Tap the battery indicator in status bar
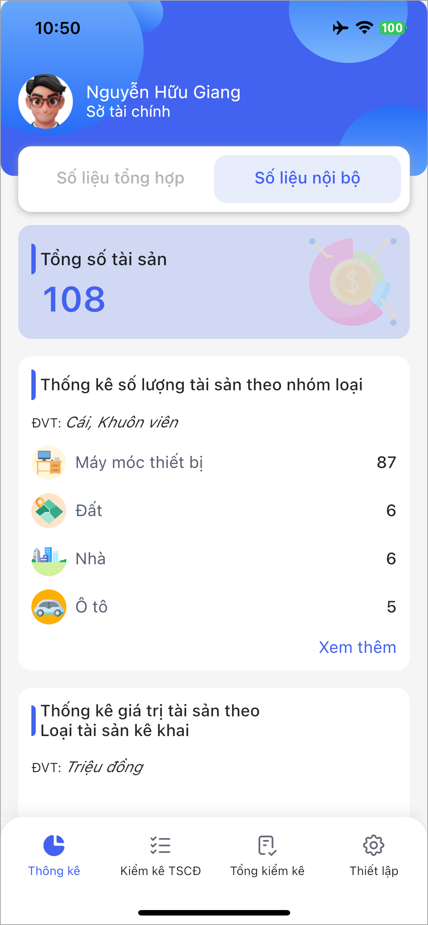This screenshot has height=925, width=428. coord(392,28)
